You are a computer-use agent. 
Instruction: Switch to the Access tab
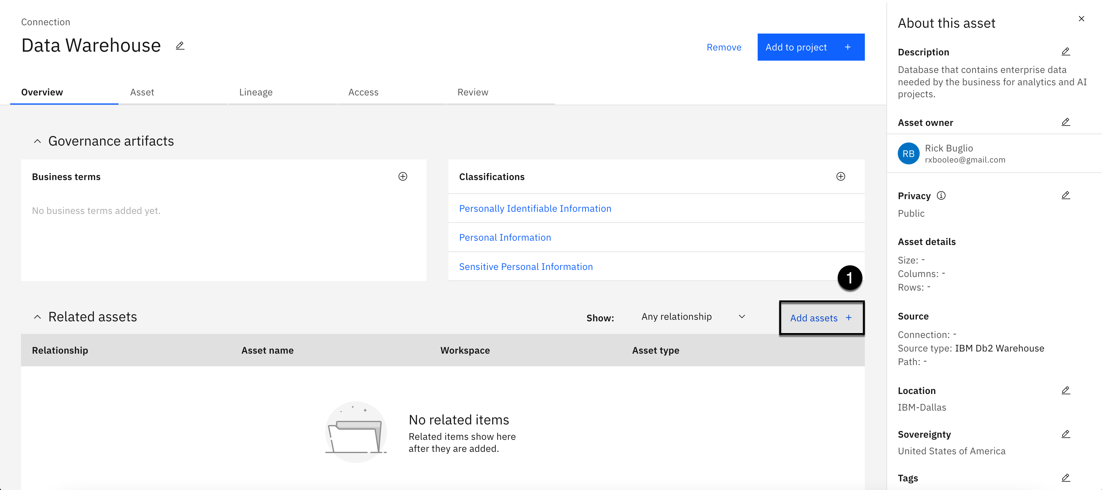pyautogui.click(x=363, y=92)
